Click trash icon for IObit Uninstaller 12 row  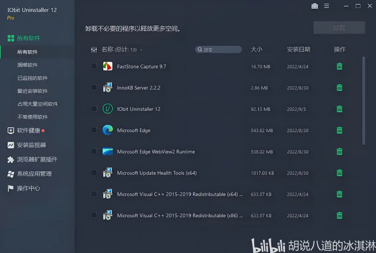pos(339,109)
